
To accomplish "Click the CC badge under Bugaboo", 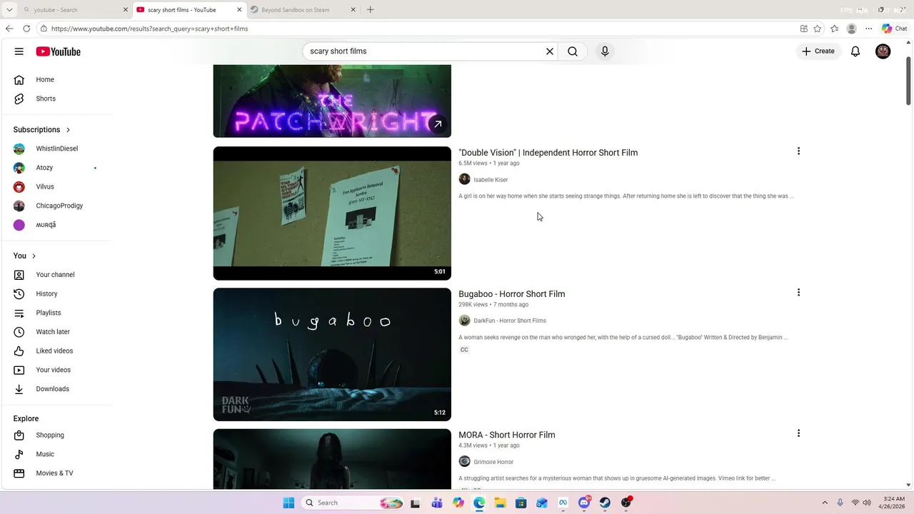I will pyautogui.click(x=464, y=350).
